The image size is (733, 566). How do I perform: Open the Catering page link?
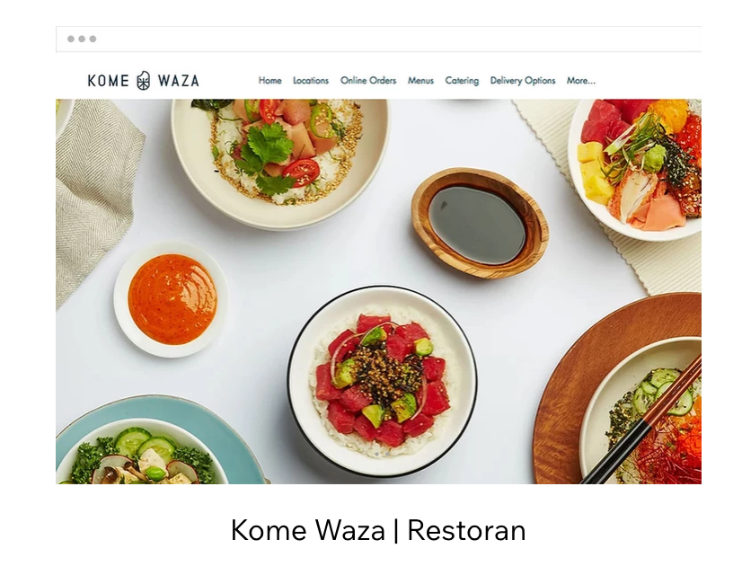point(462,80)
